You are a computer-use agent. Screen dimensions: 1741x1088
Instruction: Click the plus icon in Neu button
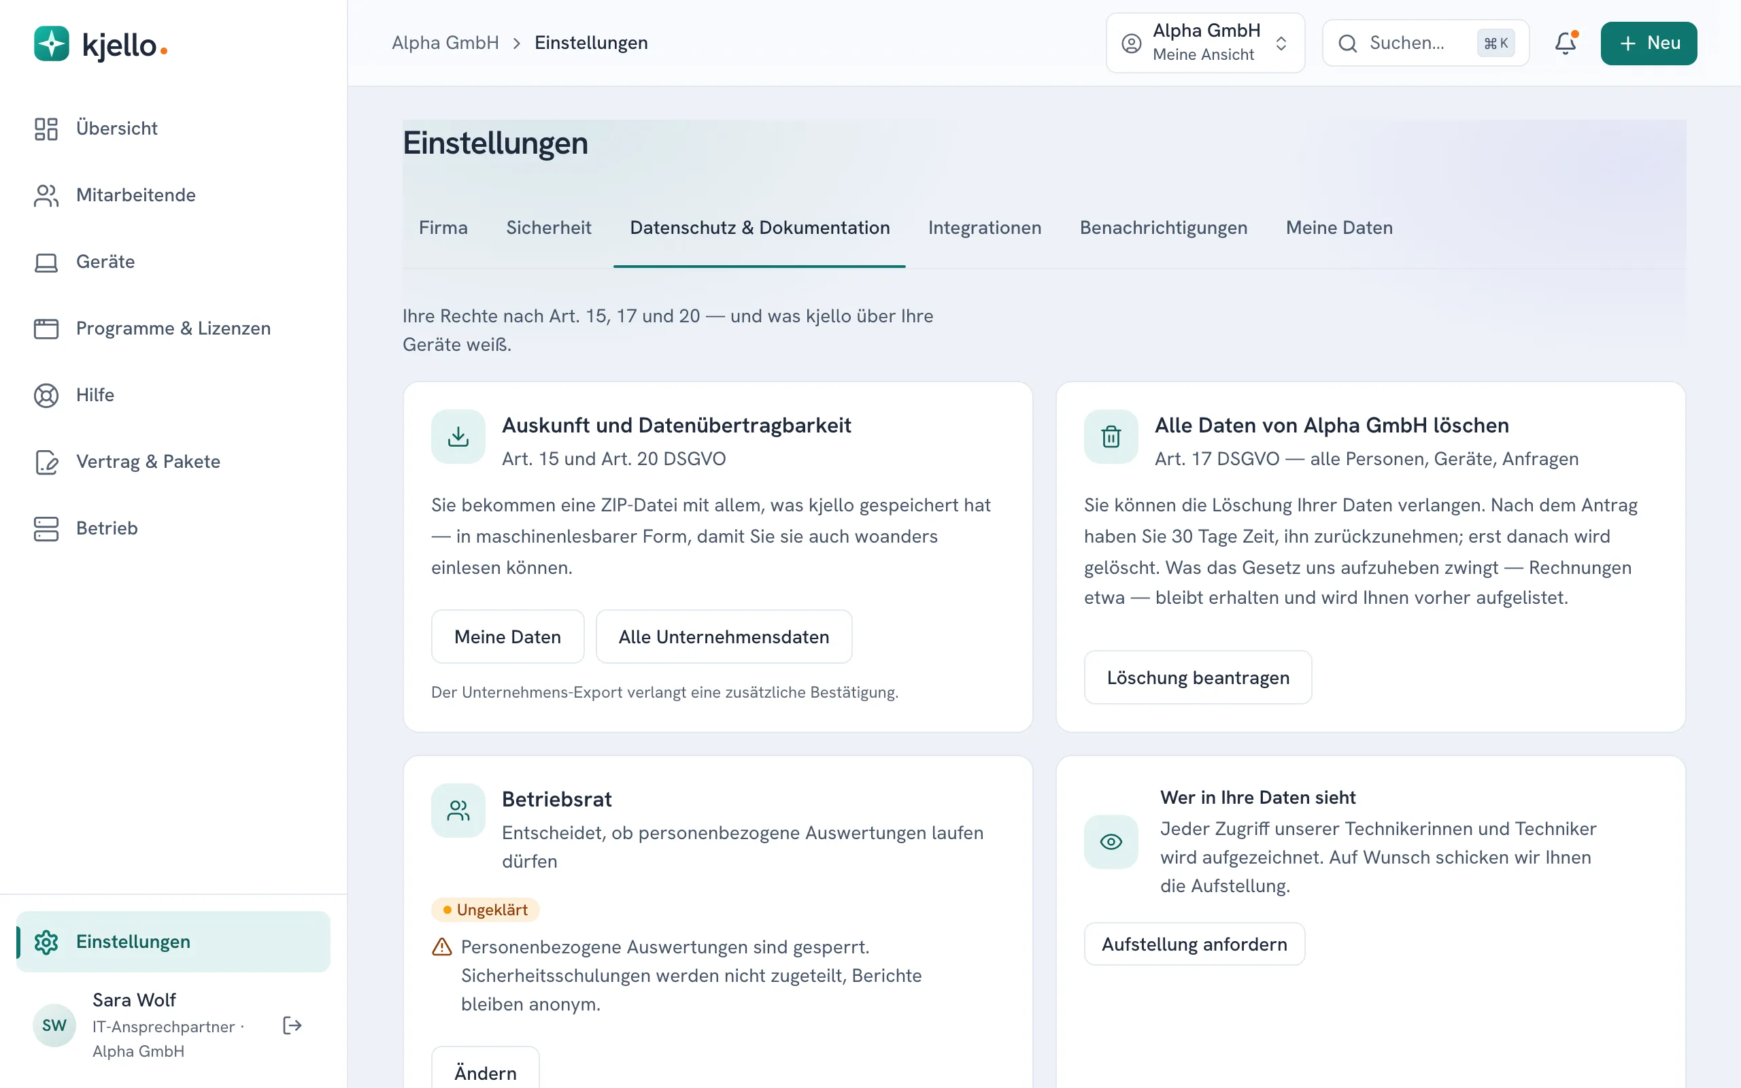pyautogui.click(x=1627, y=43)
